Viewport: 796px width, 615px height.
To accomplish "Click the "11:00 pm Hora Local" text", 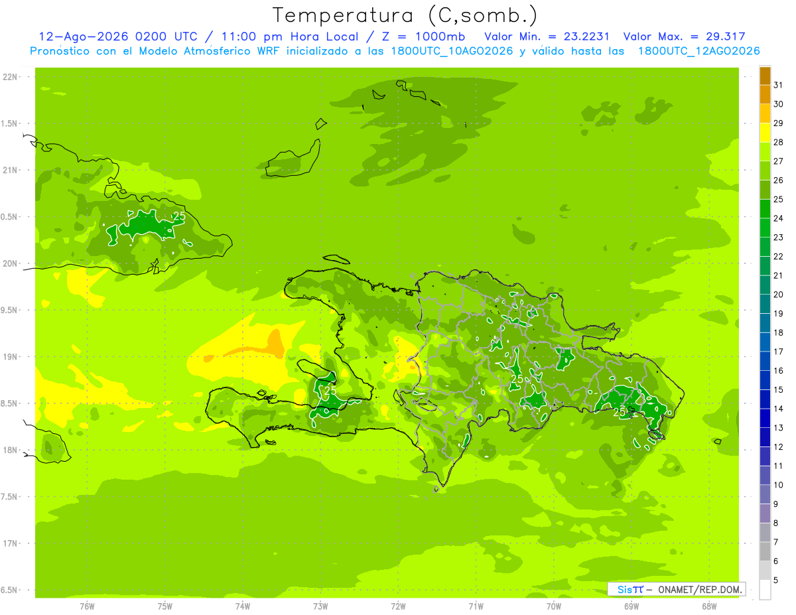I will (x=289, y=37).
